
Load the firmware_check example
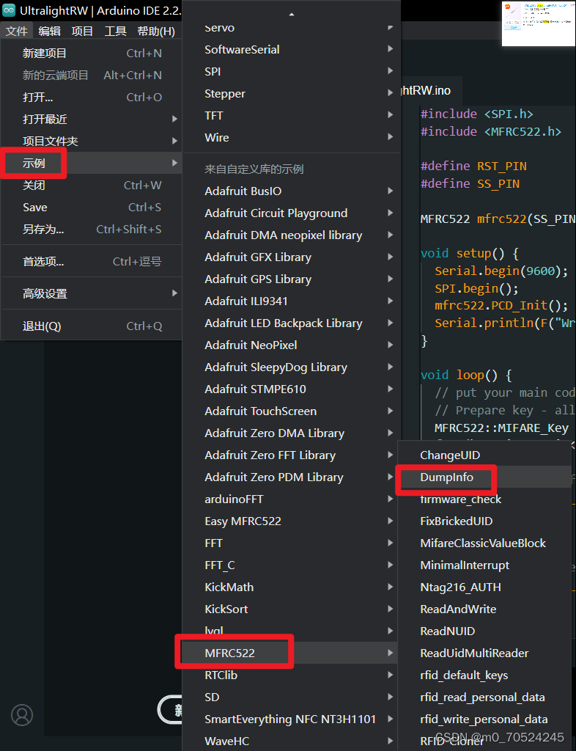[x=486, y=499]
